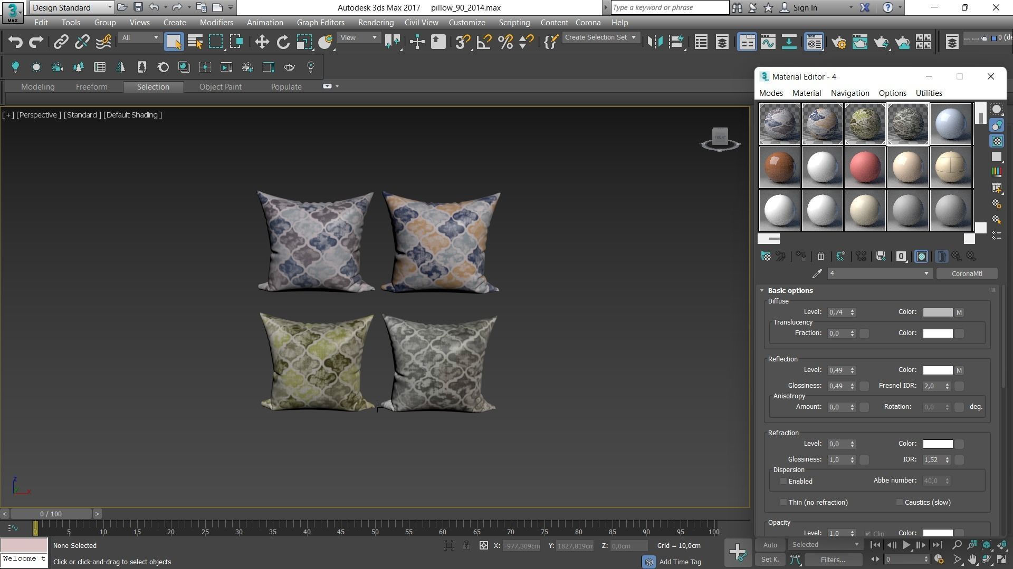
Task: Toggle Show Shaded Material in Viewport
Action: (921, 257)
